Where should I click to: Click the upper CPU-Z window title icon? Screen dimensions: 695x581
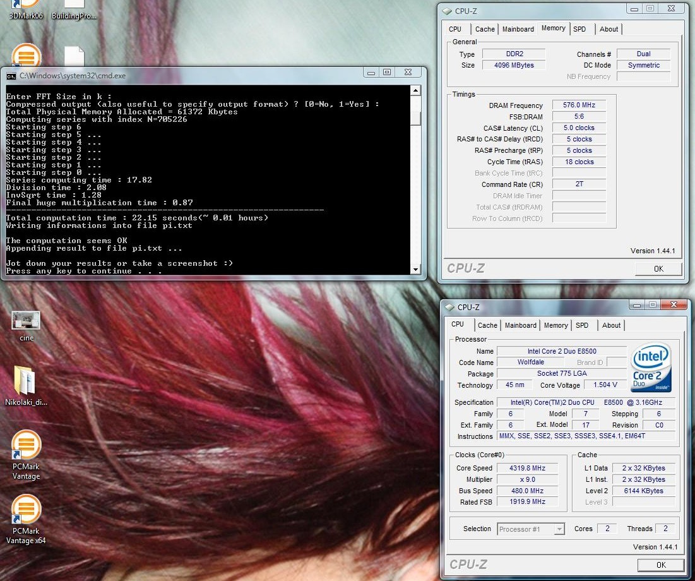[x=447, y=11]
